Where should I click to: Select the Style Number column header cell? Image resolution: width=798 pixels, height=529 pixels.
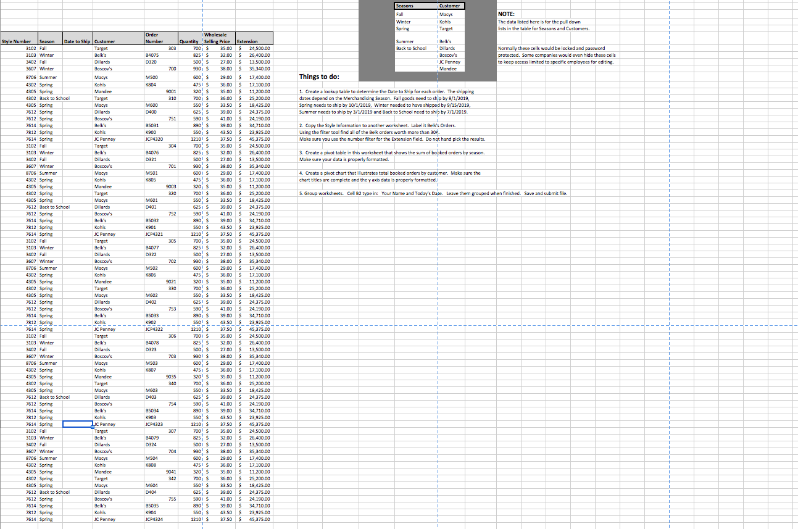[x=17, y=39]
